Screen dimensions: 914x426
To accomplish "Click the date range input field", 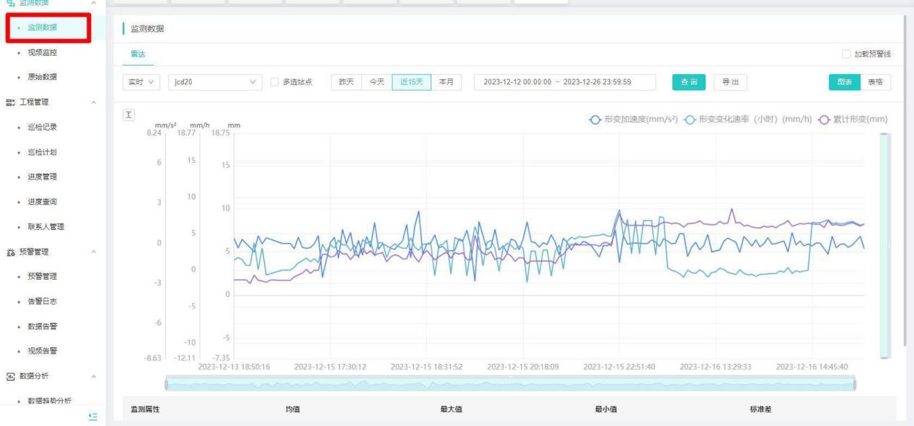I will click(564, 81).
